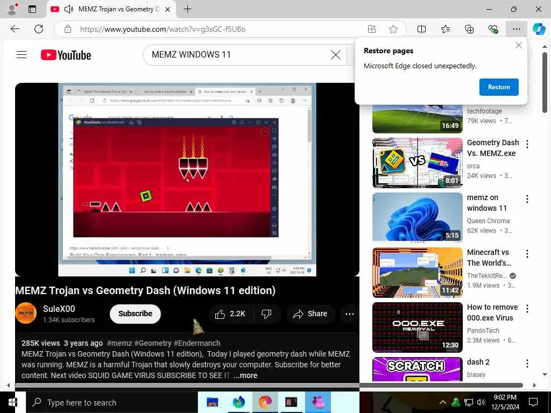Open SuleX00 channel avatar
Image resolution: width=551 pixels, height=413 pixels.
tap(26, 313)
